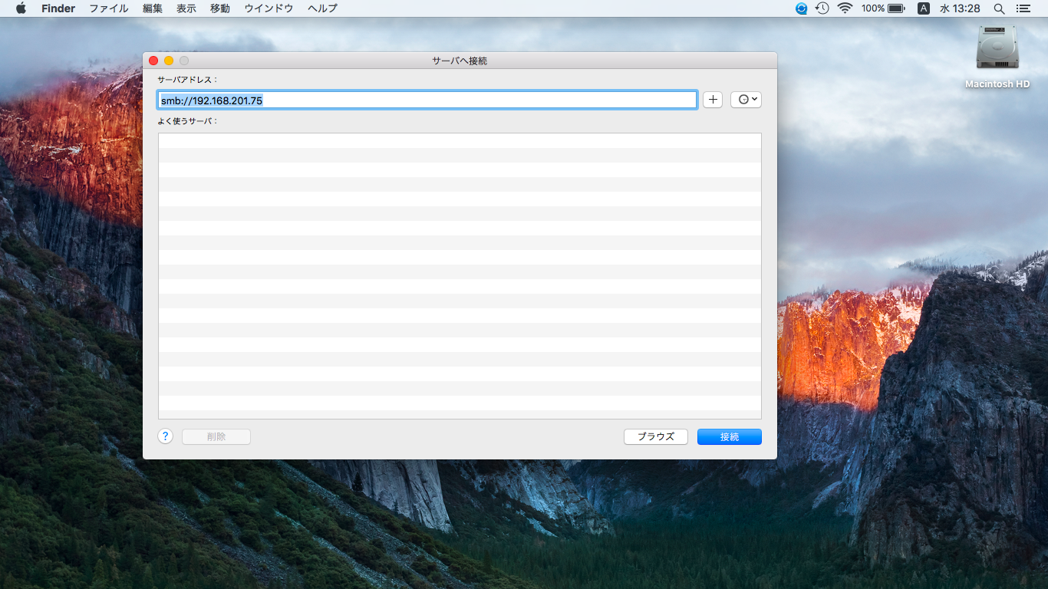Open the Time Machine menu bar icon
The image size is (1048, 589).
point(822,8)
